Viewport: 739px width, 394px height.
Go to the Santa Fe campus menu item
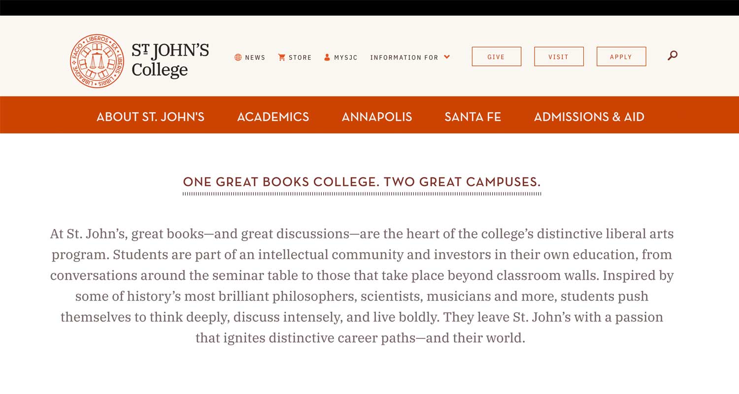(x=472, y=117)
